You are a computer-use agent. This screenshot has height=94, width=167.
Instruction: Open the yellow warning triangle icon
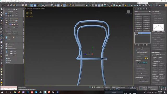(126, 5)
